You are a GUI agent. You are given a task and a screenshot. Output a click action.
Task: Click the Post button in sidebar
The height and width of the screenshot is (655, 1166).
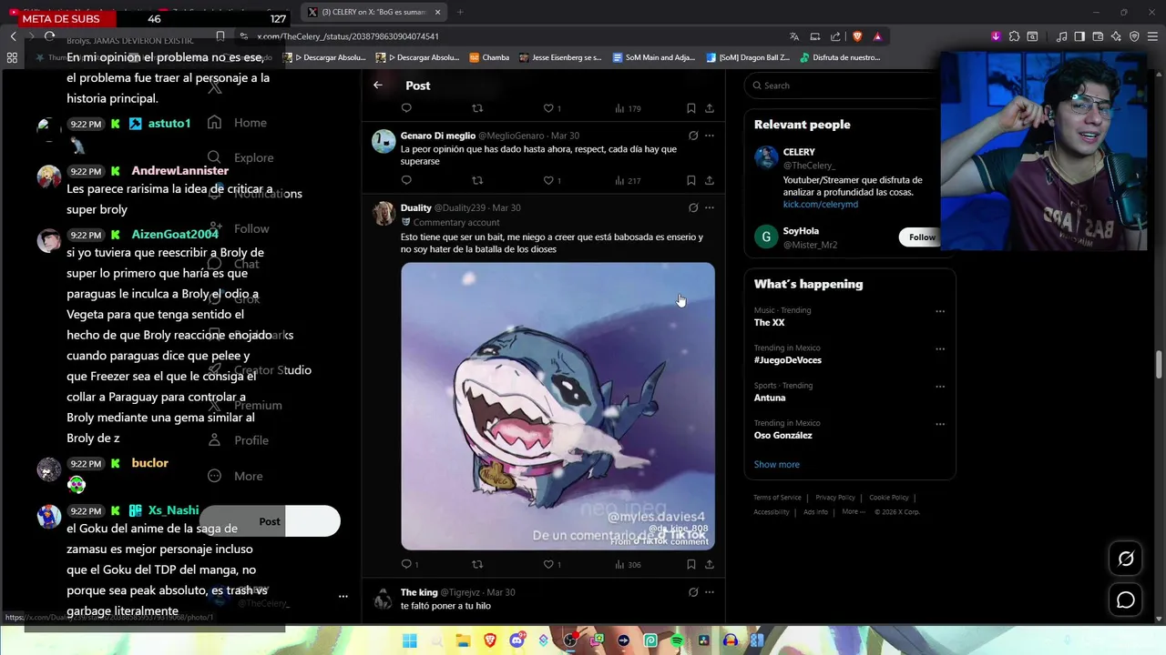point(270,521)
